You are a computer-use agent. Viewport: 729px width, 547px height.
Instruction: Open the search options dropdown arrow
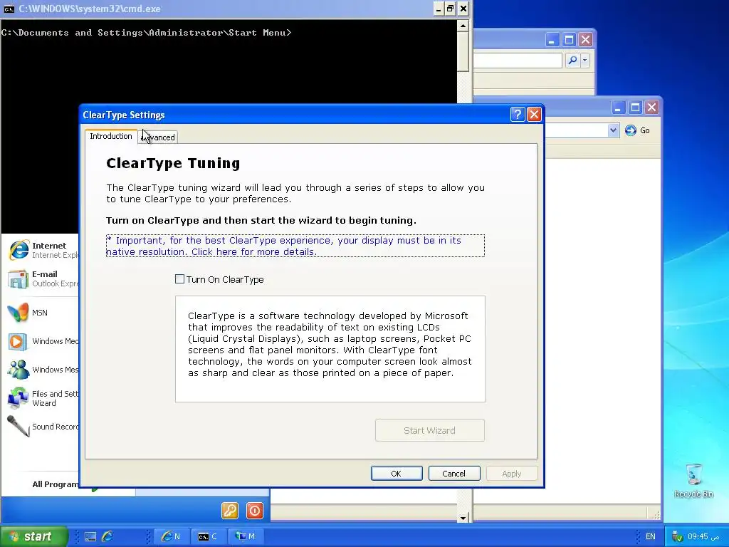[585, 60]
